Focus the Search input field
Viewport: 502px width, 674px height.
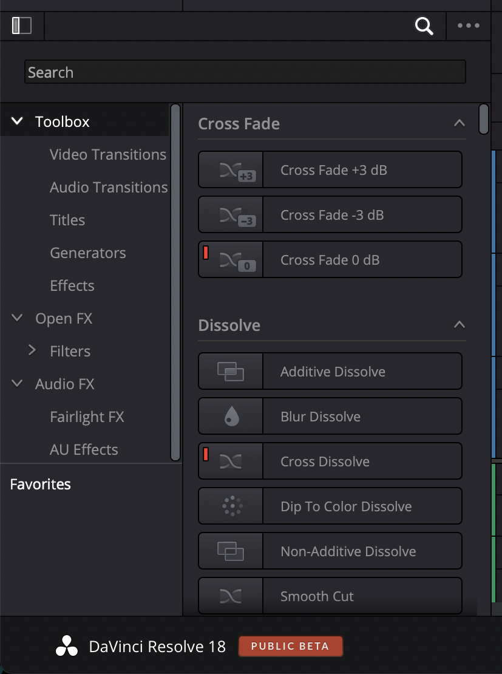pos(245,72)
